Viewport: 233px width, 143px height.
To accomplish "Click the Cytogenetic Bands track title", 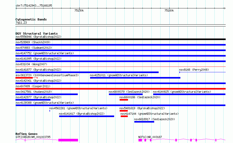I will pos(31,19).
